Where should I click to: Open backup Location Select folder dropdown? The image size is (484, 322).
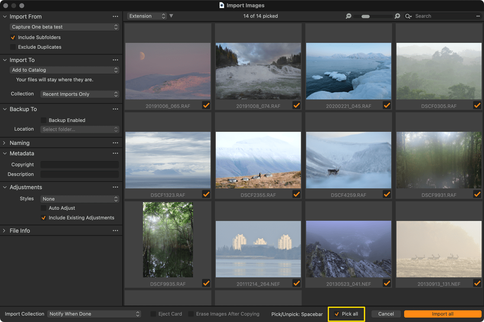tap(80, 129)
